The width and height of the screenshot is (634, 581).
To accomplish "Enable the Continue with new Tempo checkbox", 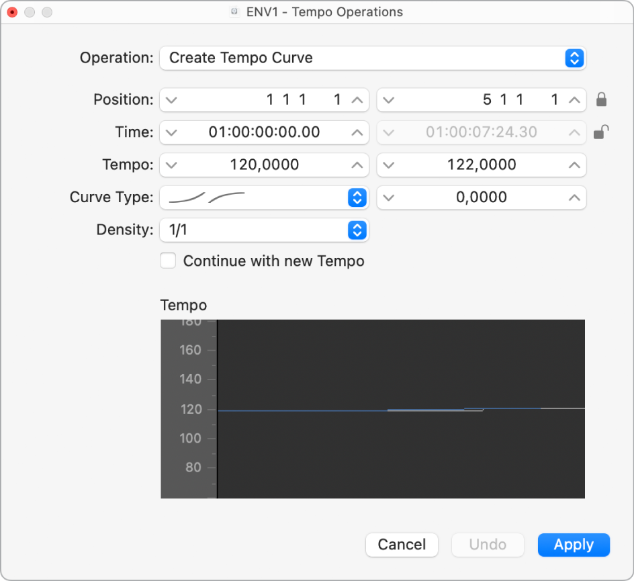I will pyautogui.click(x=168, y=261).
